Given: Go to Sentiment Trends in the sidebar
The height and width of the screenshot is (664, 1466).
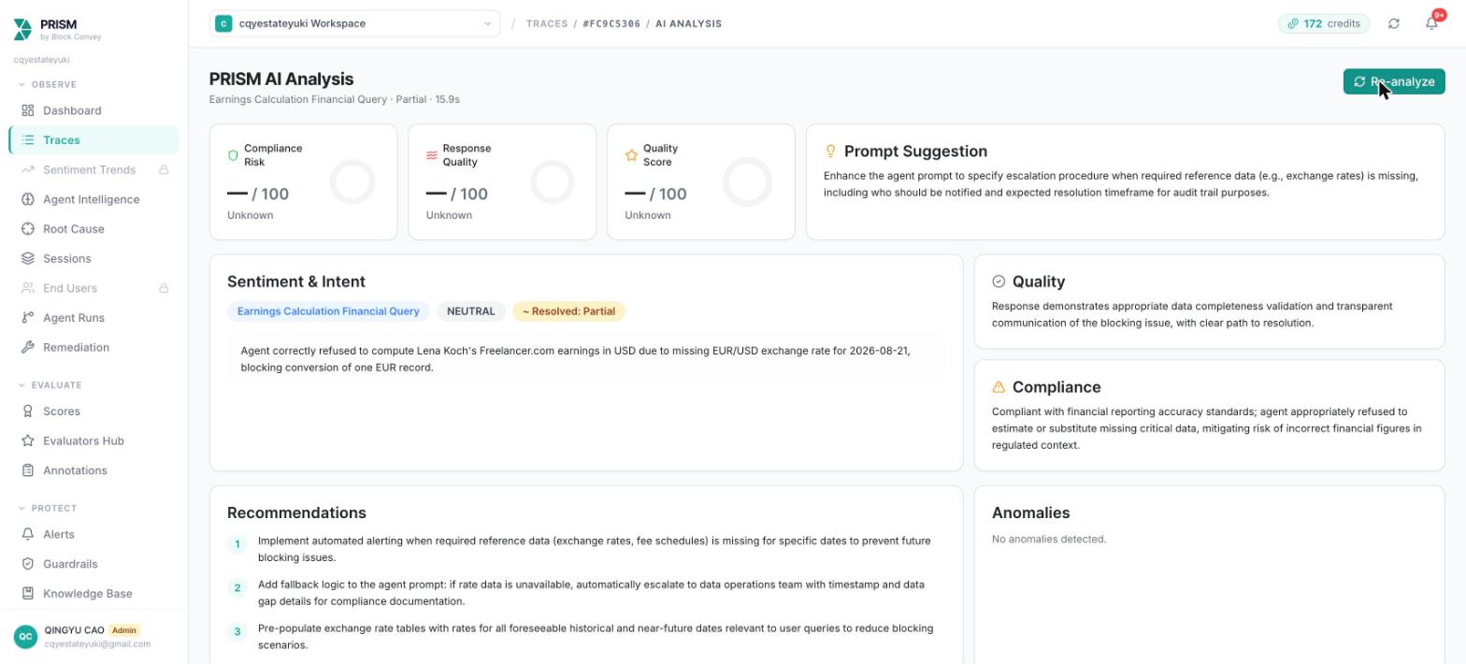Looking at the screenshot, I should pos(93,169).
